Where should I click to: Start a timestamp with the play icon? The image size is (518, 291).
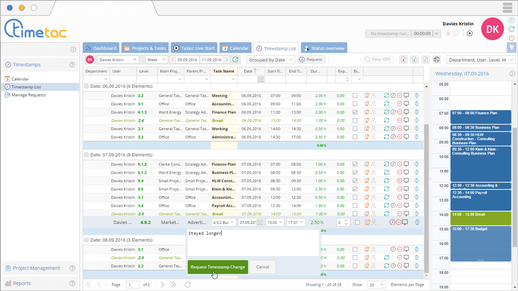[x=469, y=33]
